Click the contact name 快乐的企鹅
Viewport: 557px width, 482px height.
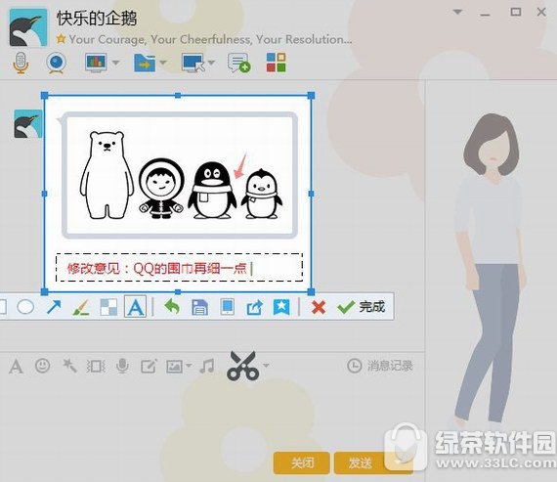97,18
